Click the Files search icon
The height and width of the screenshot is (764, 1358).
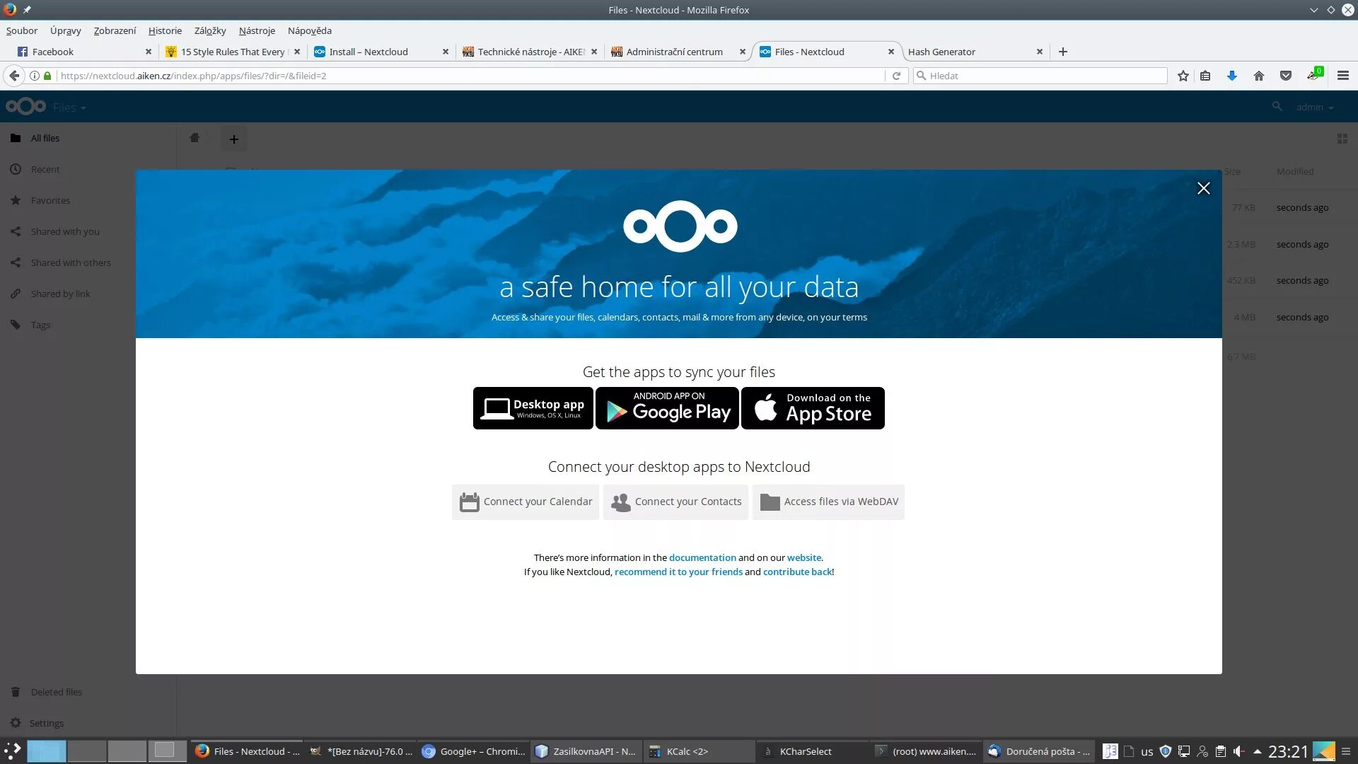coord(1276,106)
